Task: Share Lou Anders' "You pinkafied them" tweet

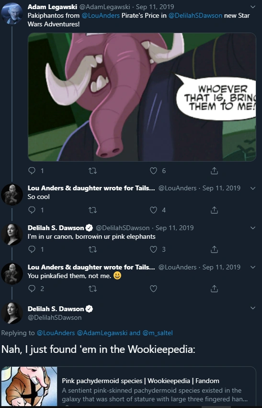Action: (x=214, y=289)
